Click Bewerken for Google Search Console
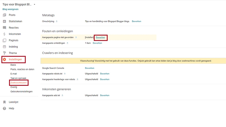This screenshot has width=226, height=127. (x=90, y=68)
